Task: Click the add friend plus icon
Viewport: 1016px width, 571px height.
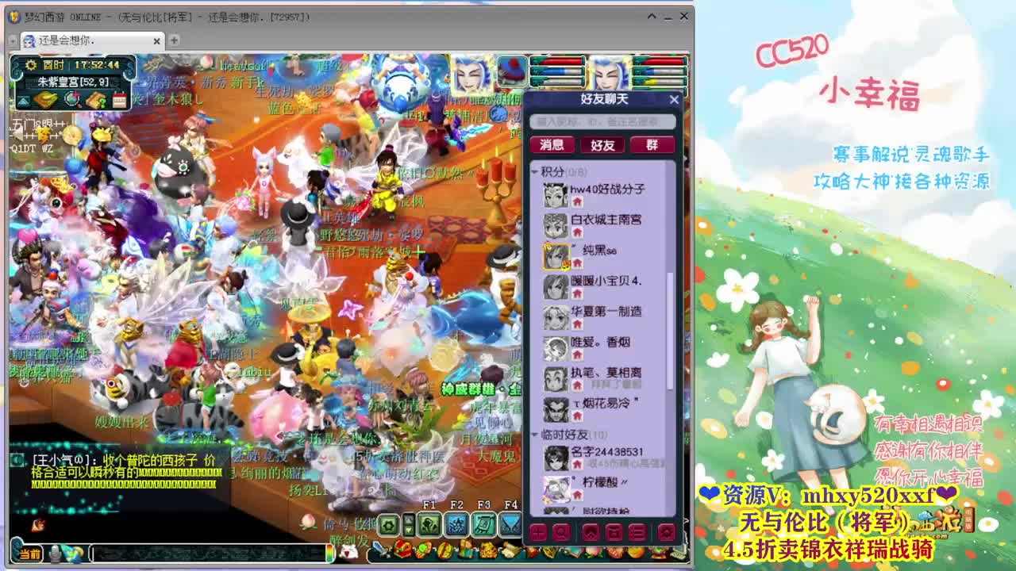Action: [x=539, y=532]
